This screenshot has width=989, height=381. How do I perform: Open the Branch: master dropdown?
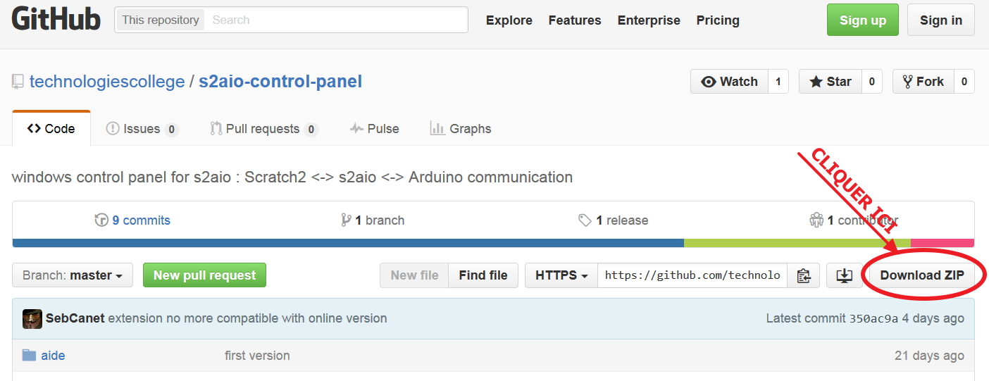tap(72, 275)
